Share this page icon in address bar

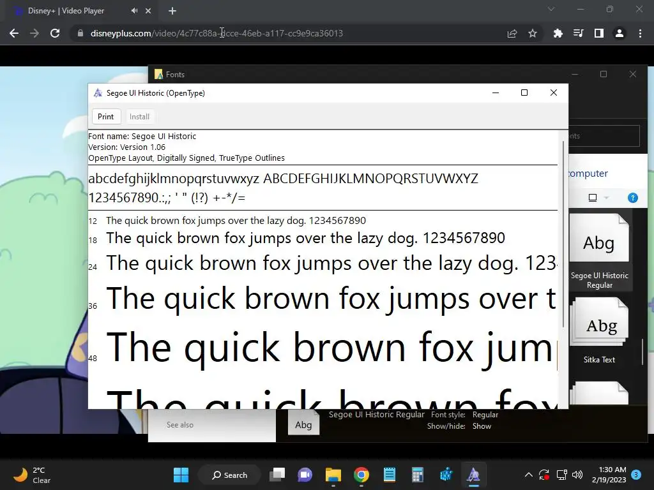tap(512, 33)
